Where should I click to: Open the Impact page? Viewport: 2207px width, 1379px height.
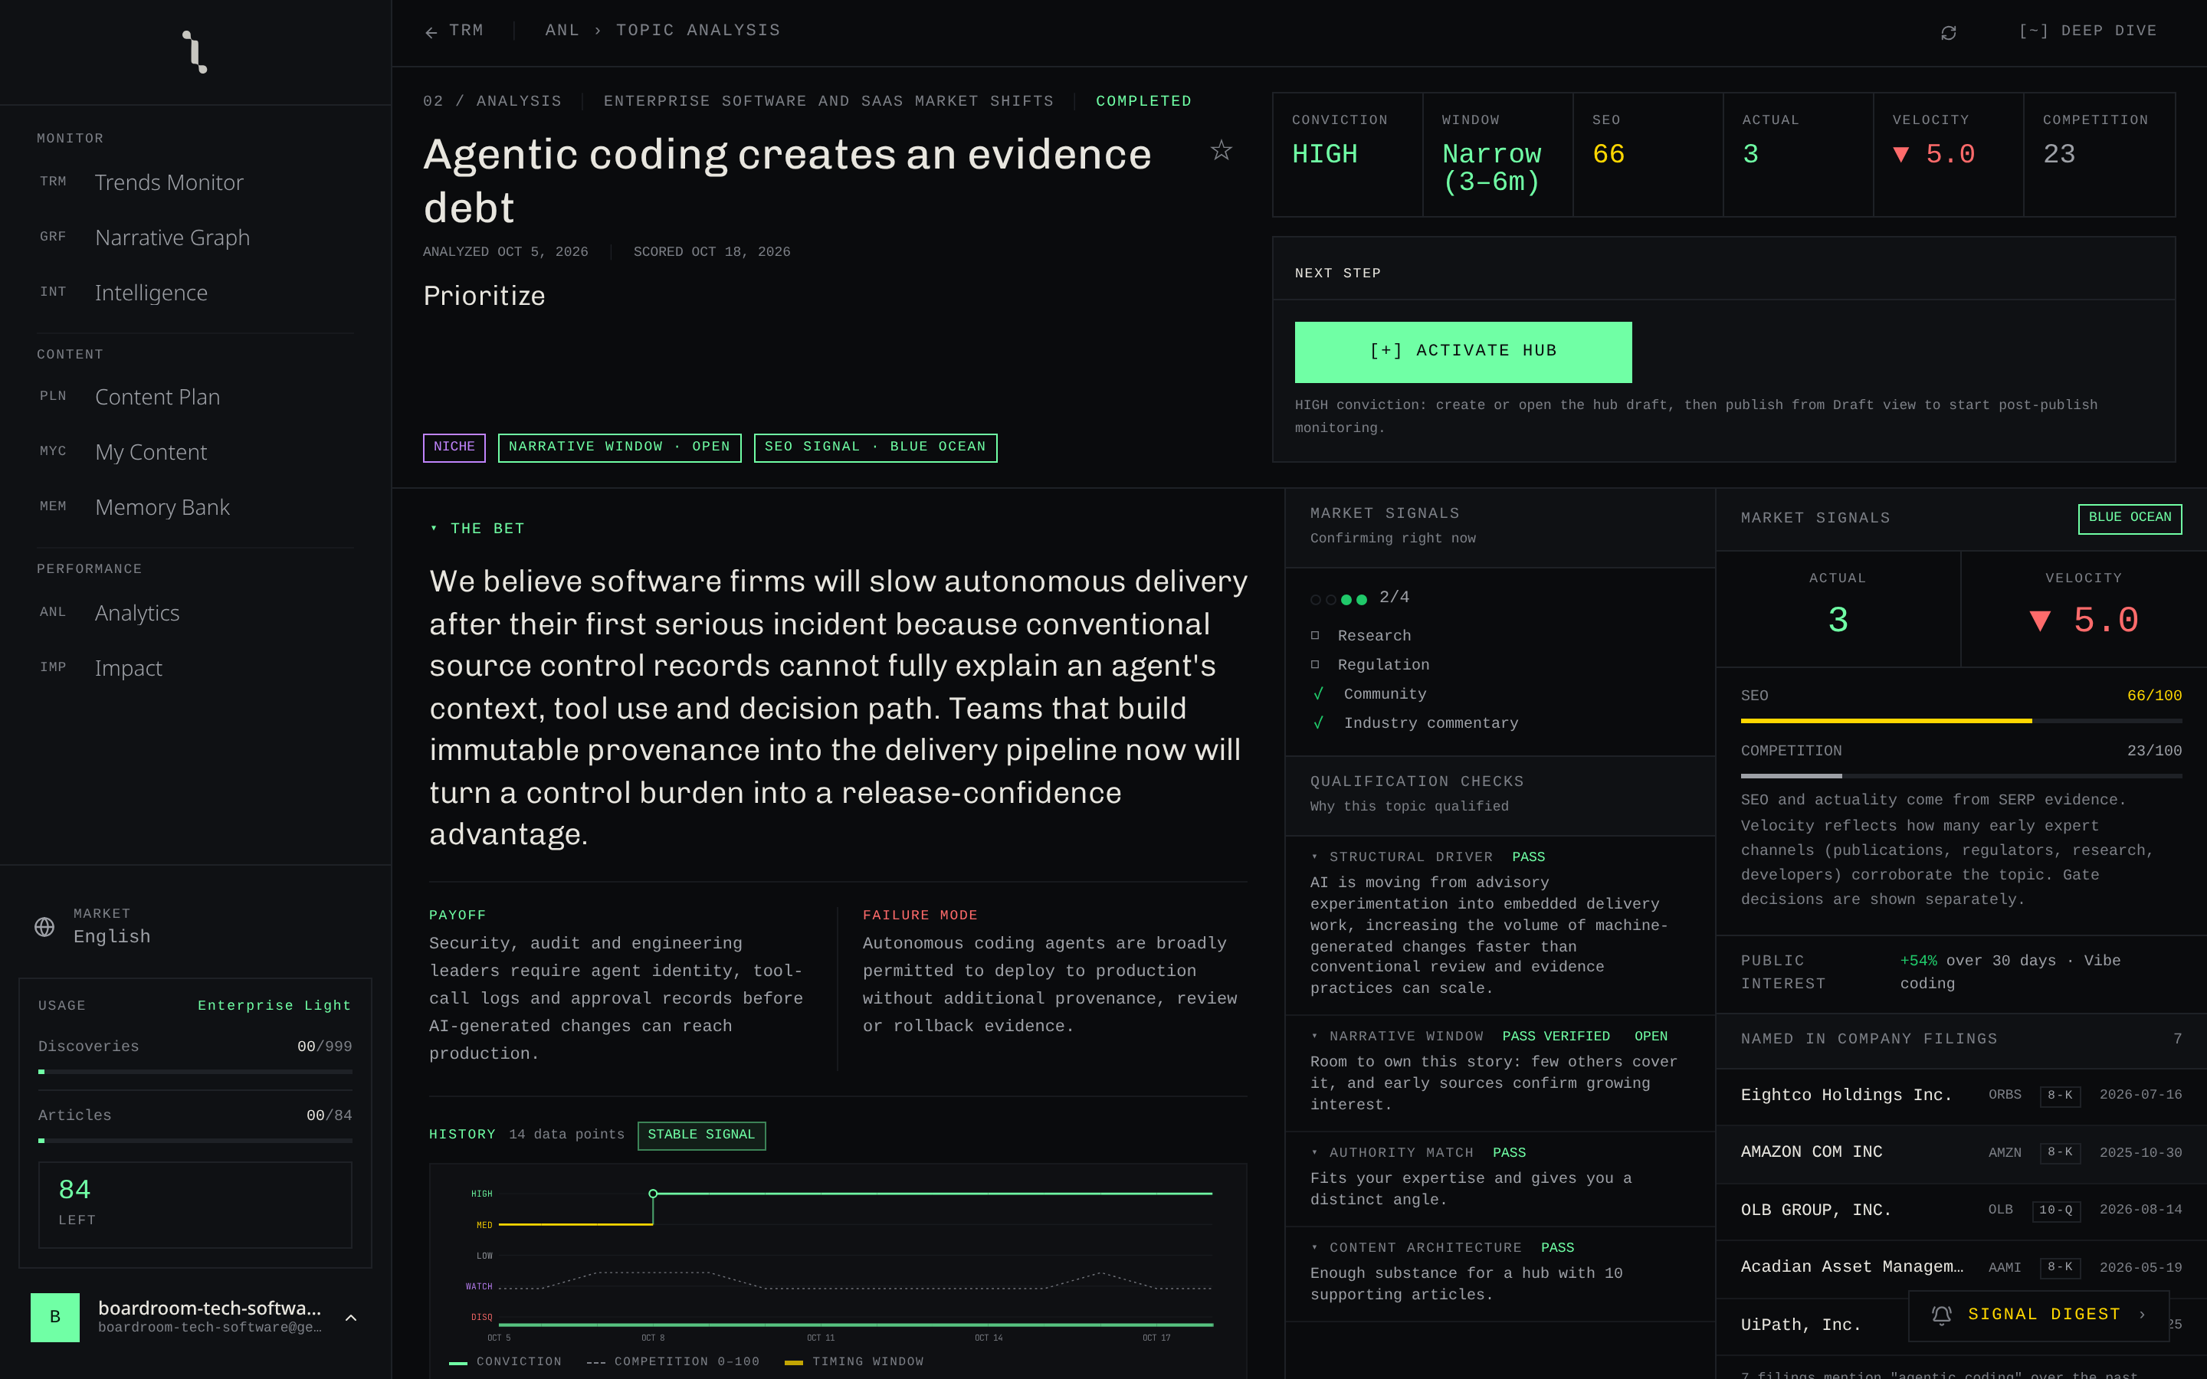[195, 667]
